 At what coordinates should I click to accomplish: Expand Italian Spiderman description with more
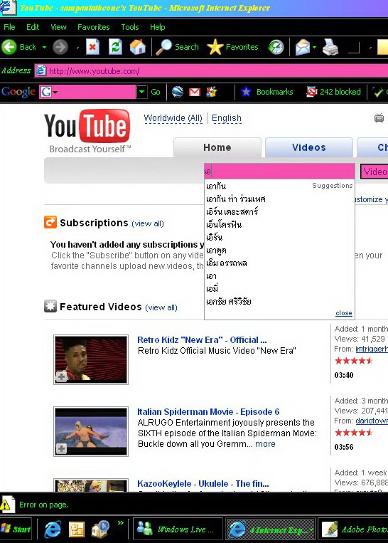(265, 444)
